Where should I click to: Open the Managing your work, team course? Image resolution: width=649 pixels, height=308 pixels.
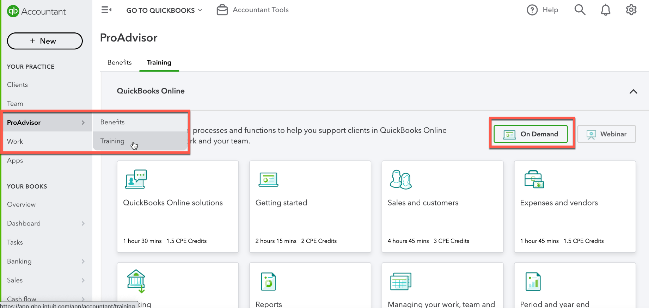tap(442, 285)
